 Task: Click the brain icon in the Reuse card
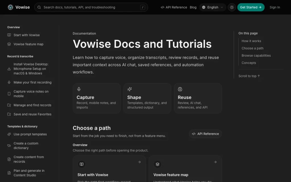click(x=180, y=89)
